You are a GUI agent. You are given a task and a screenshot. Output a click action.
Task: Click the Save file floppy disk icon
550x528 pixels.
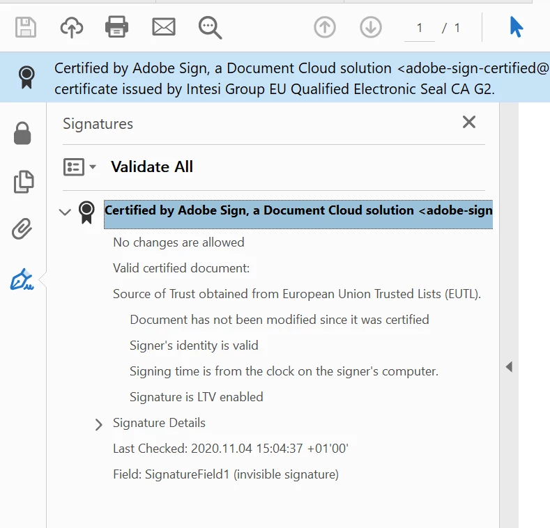coord(26,27)
